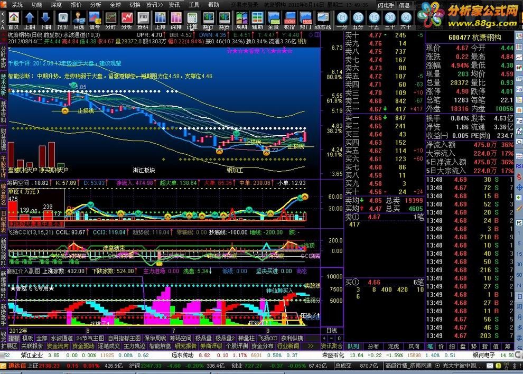
Task: Select the 15 十五 fifteen-minute period icon
Action: [x=374, y=21]
